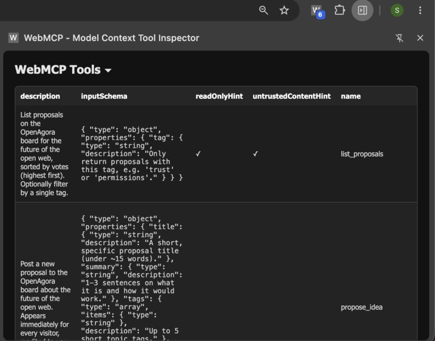
Task: Open Chrome's three-dot menu
Action: point(420,11)
